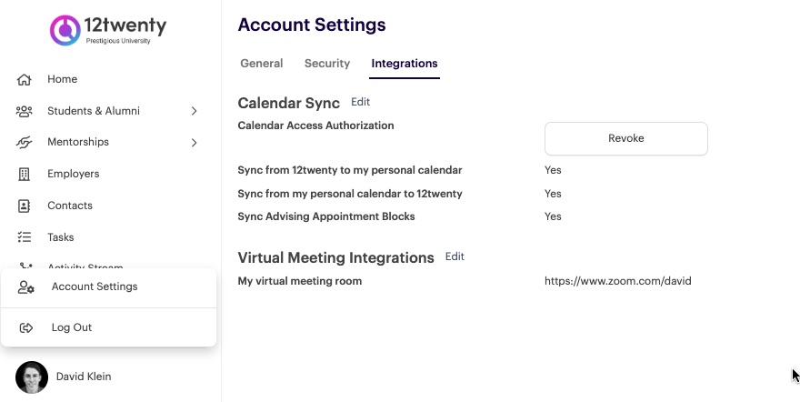
Task: Click the 12twenty logo
Action: point(108,29)
